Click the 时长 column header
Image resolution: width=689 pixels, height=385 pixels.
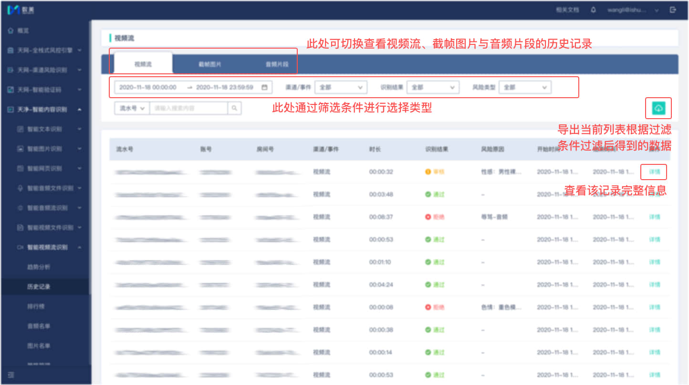click(x=375, y=149)
